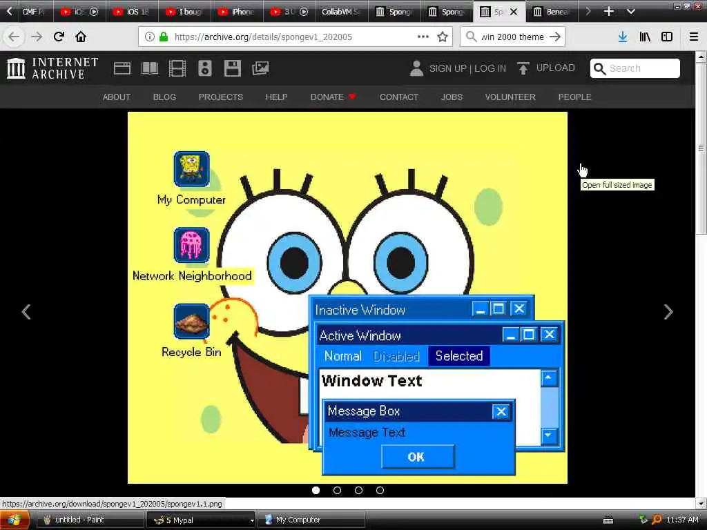707x530 pixels.
Task: Open My Computer taskbar button
Action: [311, 520]
